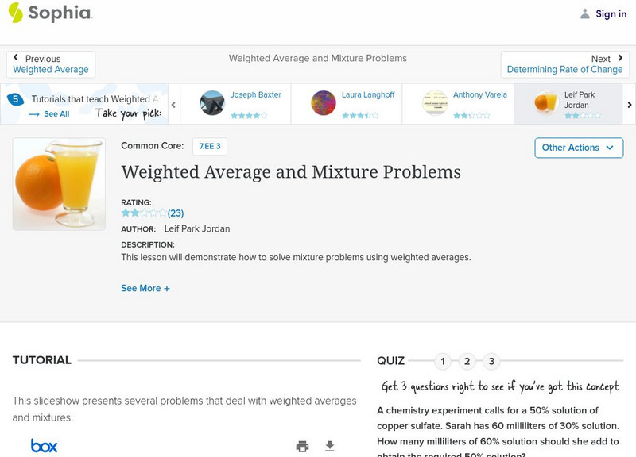Image resolution: width=636 pixels, height=457 pixels.
Task: Select Joseph Baxter's avatar thumbnail
Action: [x=212, y=103]
